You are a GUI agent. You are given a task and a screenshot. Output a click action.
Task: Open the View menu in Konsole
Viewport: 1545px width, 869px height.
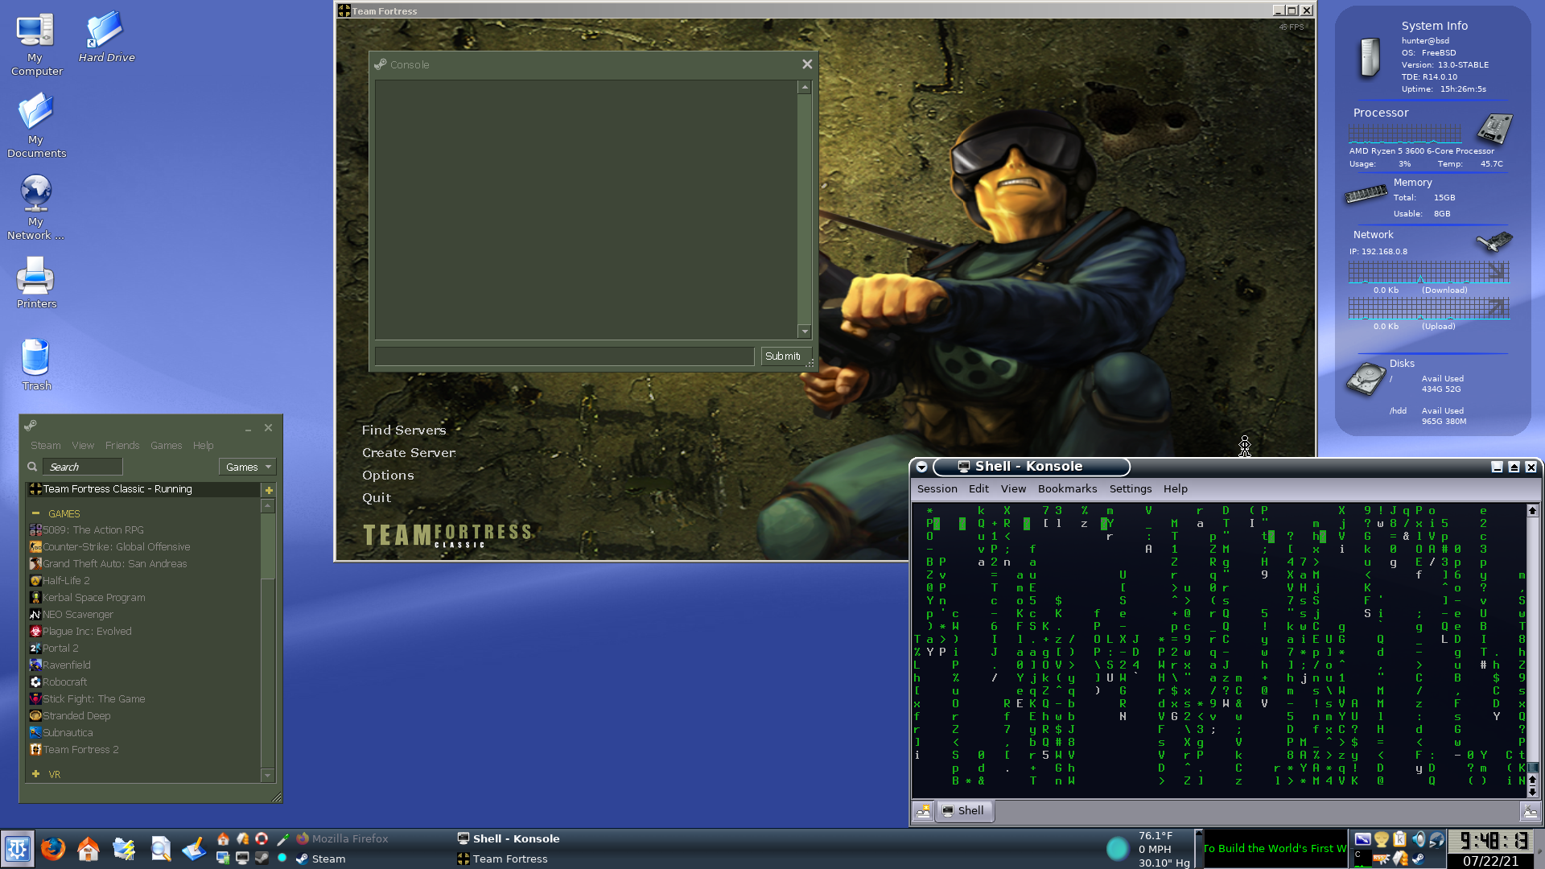click(1013, 489)
